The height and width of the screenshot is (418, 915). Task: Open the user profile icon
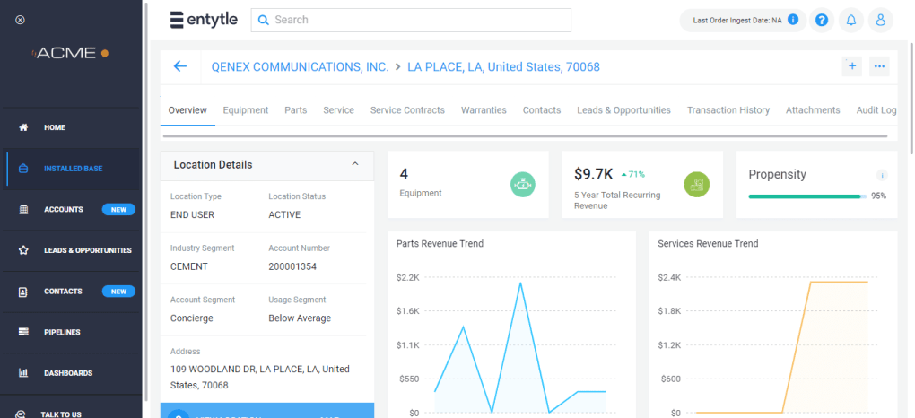click(881, 21)
